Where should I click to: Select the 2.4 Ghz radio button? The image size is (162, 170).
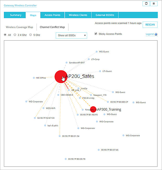pyautogui.click(x=15, y=35)
